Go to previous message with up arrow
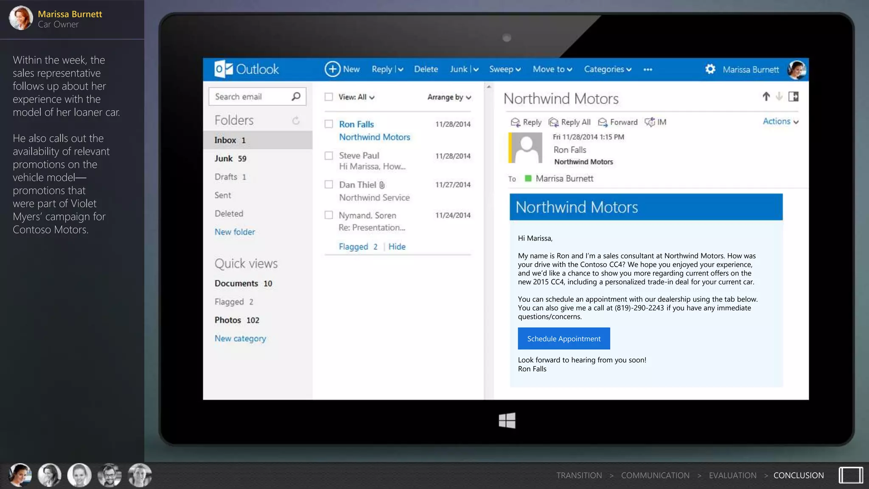The image size is (869, 489). pyautogui.click(x=766, y=97)
